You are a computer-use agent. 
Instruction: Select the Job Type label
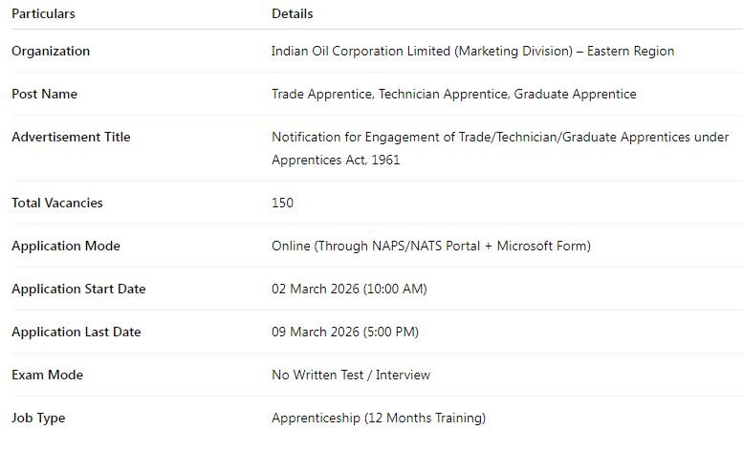pyautogui.click(x=38, y=419)
